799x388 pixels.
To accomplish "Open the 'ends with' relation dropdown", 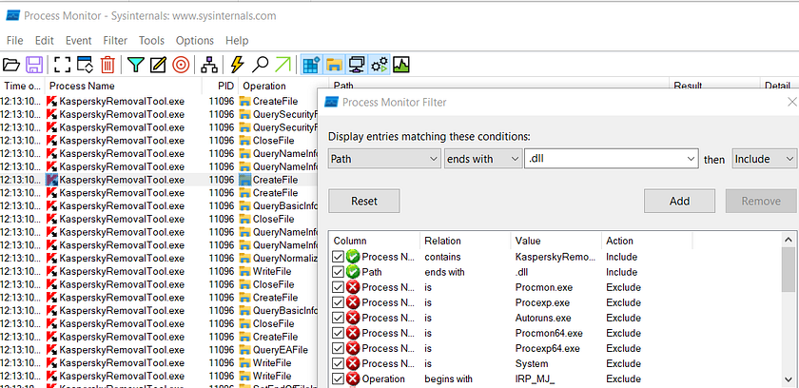I will click(483, 159).
